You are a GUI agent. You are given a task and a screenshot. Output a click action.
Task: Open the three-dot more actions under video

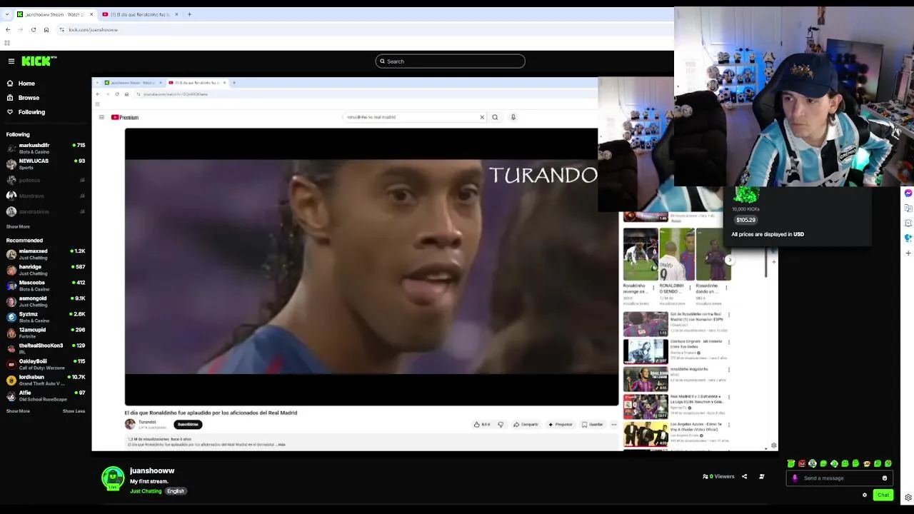(613, 425)
